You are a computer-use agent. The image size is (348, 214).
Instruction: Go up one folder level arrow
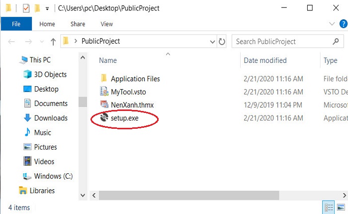click(53, 42)
